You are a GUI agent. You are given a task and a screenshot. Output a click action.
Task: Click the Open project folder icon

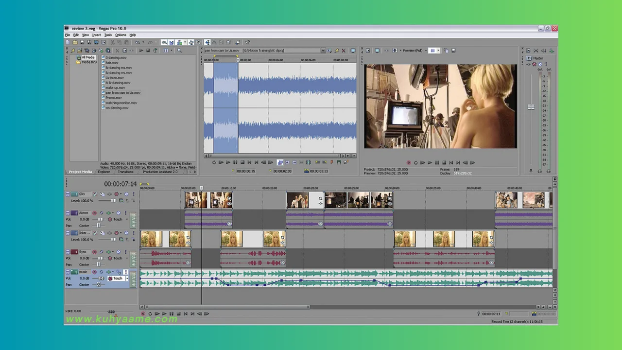tap(75, 42)
